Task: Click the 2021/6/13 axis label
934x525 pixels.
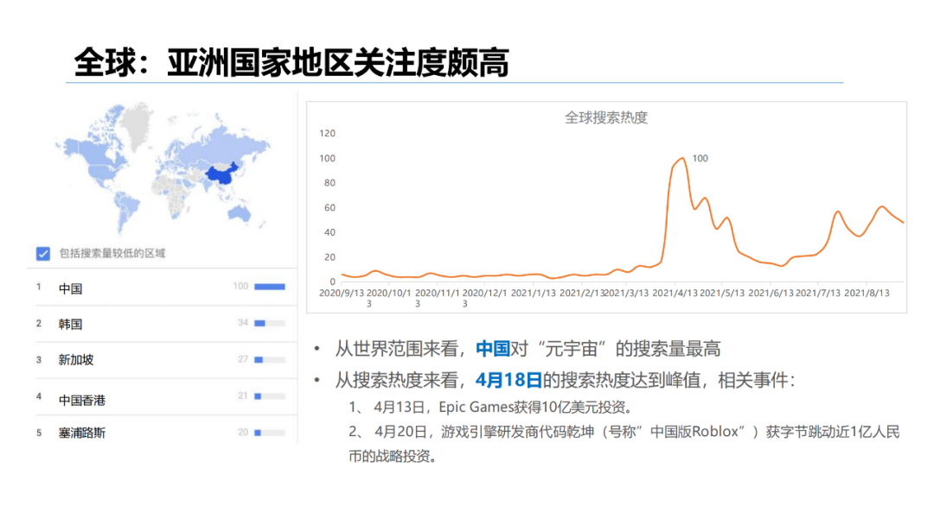Action: coord(771,293)
